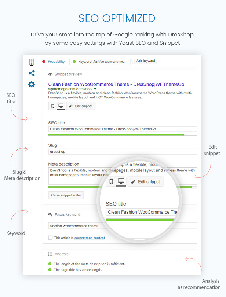The width and height of the screenshot is (226, 297).
Task: Click the Close snippet editor button
Action: [x=66, y=195]
